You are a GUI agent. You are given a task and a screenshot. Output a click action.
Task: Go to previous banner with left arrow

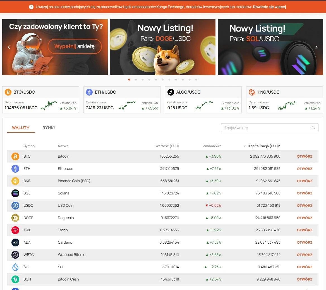[x=9, y=47]
